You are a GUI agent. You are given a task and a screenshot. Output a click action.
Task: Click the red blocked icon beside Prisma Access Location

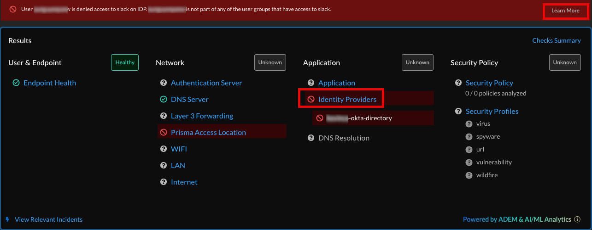[x=164, y=133]
